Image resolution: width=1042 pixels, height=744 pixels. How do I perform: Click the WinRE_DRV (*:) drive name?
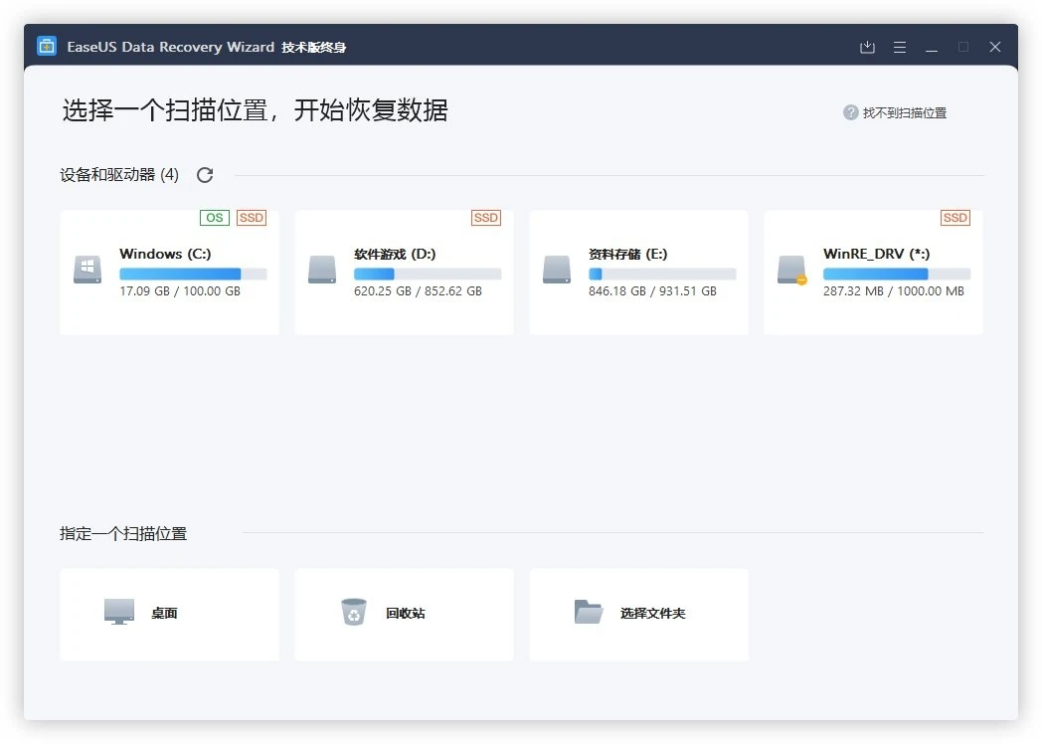pos(877,254)
